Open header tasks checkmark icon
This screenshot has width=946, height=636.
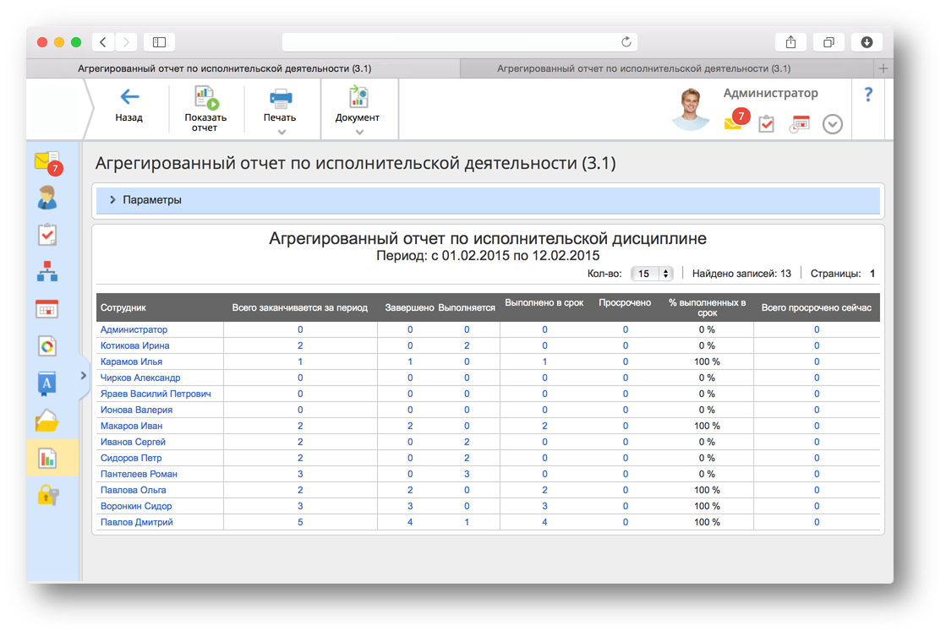click(x=766, y=123)
